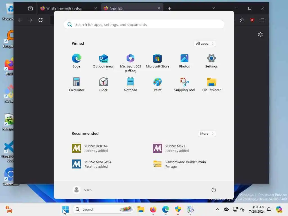Open Snipping Tool

[x=184, y=84]
